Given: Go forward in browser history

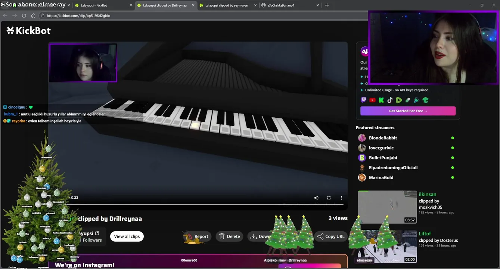Looking at the screenshot, I should pos(15,16).
